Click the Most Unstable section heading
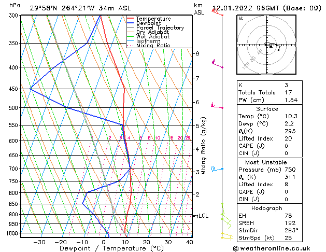The height and width of the screenshot is (252, 326). point(266,162)
